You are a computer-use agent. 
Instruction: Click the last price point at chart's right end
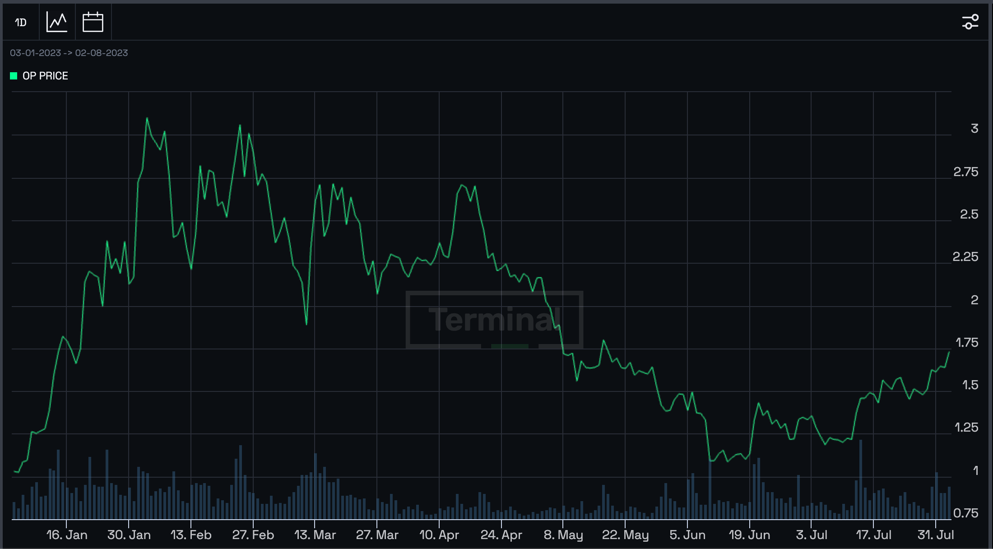coord(949,352)
